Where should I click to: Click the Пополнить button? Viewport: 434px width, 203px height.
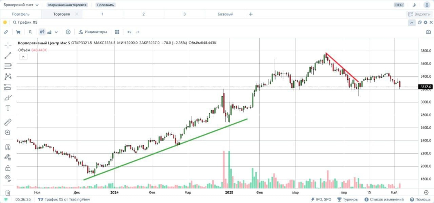[x=105, y=5]
